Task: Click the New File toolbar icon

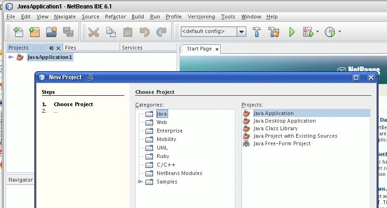Action: point(18,32)
